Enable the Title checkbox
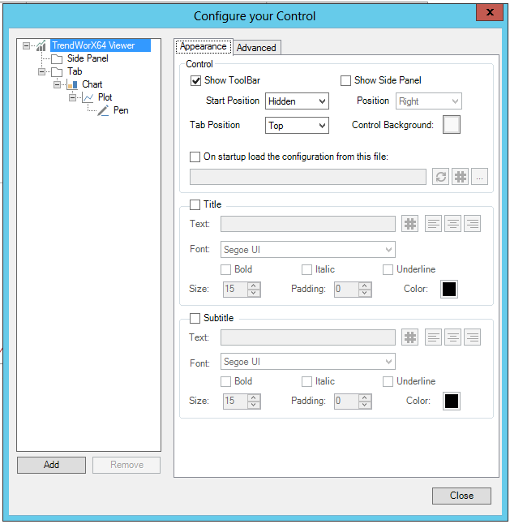Viewport: 510px width, 524px height. pyautogui.click(x=195, y=204)
